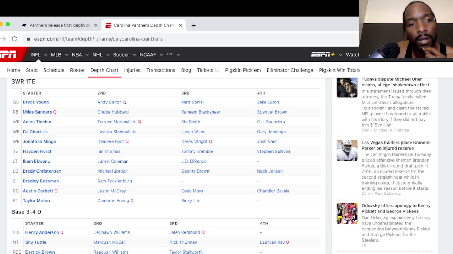This screenshot has width=453, height=254.
Task: Click the questionable Q icon next to Miles Sanders
Action: tap(55, 112)
